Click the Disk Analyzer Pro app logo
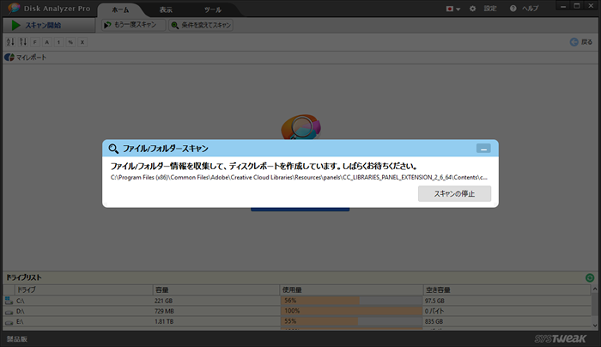 coord(14,9)
